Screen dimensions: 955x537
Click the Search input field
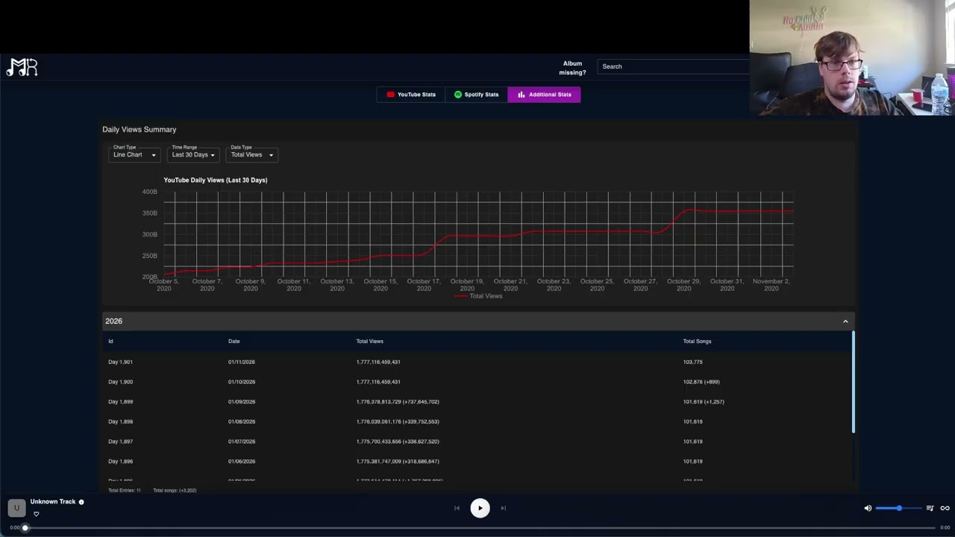pos(674,66)
